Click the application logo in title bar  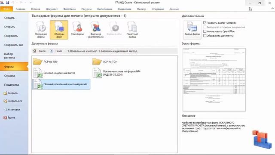[2, 3]
